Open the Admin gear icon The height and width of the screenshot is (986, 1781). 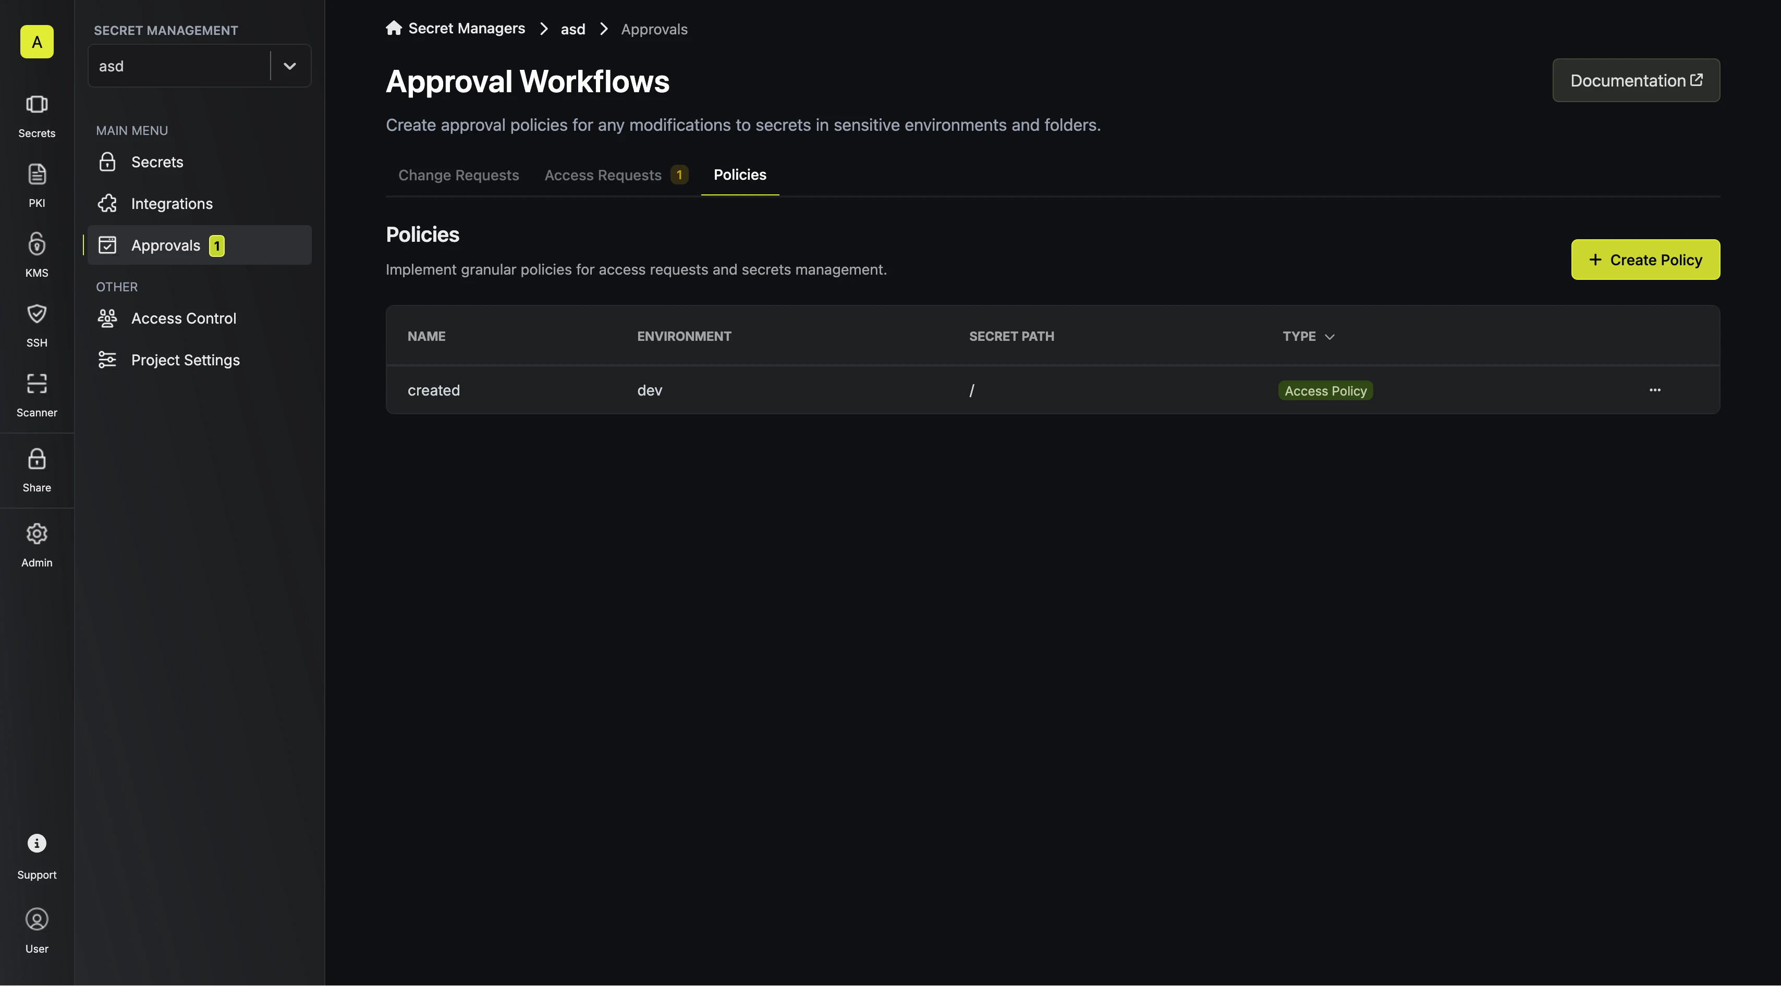tap(36, 534)
